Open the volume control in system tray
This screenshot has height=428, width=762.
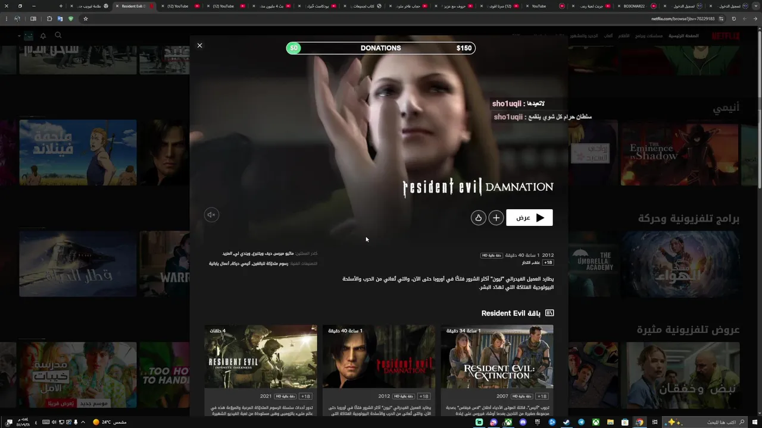[54, 422]
